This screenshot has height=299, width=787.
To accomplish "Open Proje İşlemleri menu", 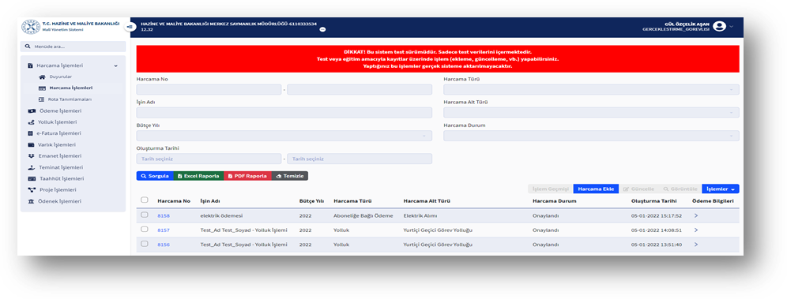I will (x=58, y=190).
